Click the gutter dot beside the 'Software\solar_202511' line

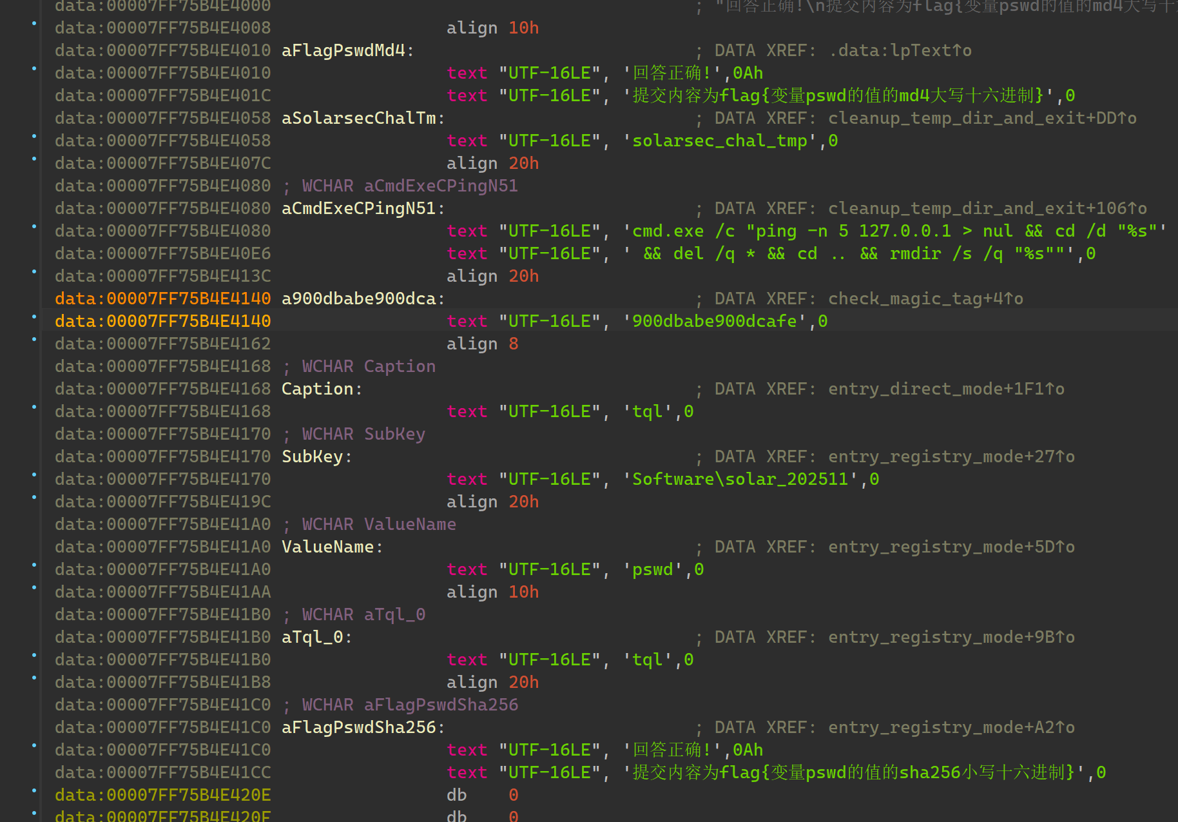click(34, 475)
